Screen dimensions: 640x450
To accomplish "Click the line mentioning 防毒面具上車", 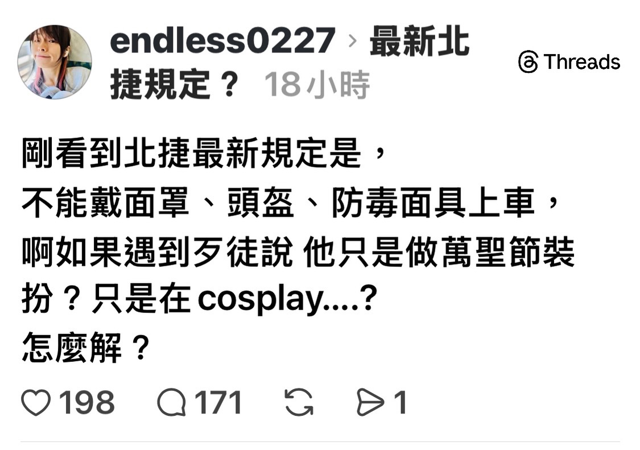I will pos(291,203).
